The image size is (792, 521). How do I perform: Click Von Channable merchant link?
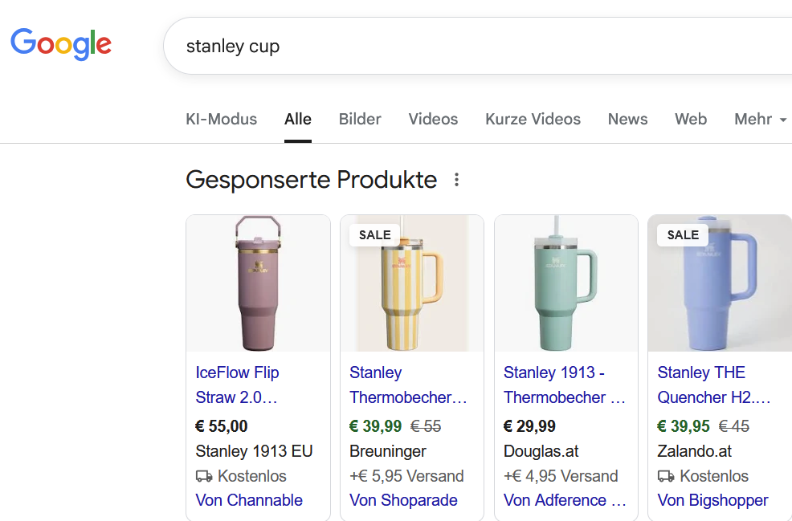249,500
